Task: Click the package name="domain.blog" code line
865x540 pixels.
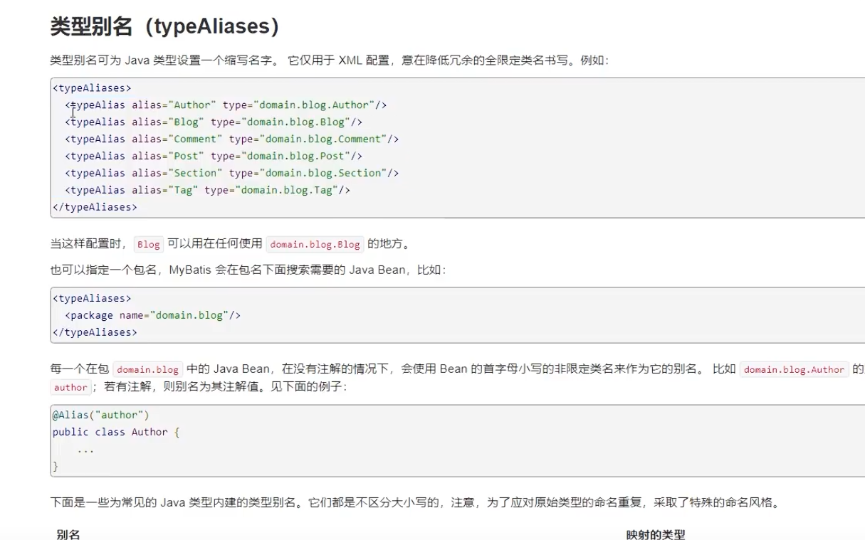Action: [152, 315]
